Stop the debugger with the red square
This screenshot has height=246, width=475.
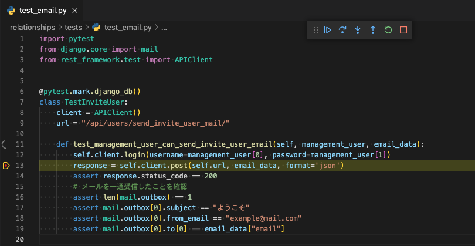click(x=403, y=30)
